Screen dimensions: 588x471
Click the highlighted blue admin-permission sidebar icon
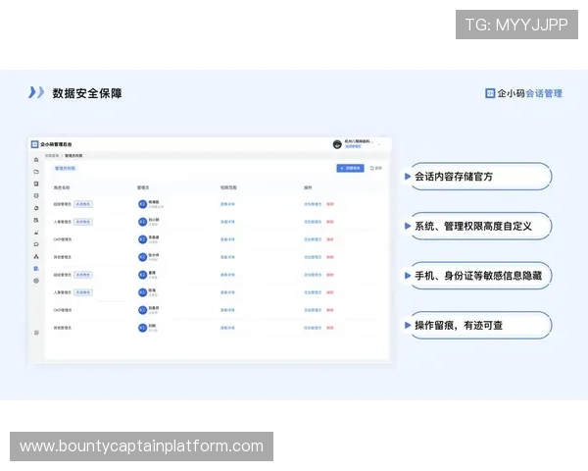tap(36, 269)
